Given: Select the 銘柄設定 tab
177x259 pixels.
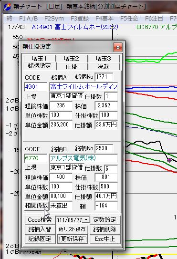Looking at the screenshot, I should (x=39, y=66).
